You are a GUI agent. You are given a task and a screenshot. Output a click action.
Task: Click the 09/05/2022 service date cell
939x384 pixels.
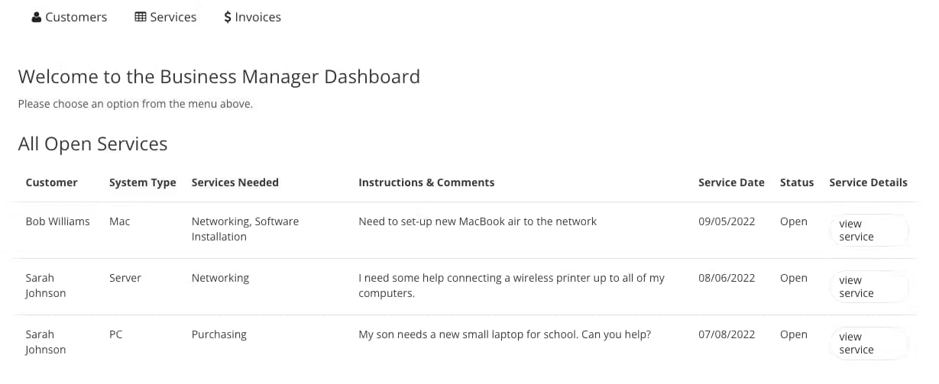point(727,221)
